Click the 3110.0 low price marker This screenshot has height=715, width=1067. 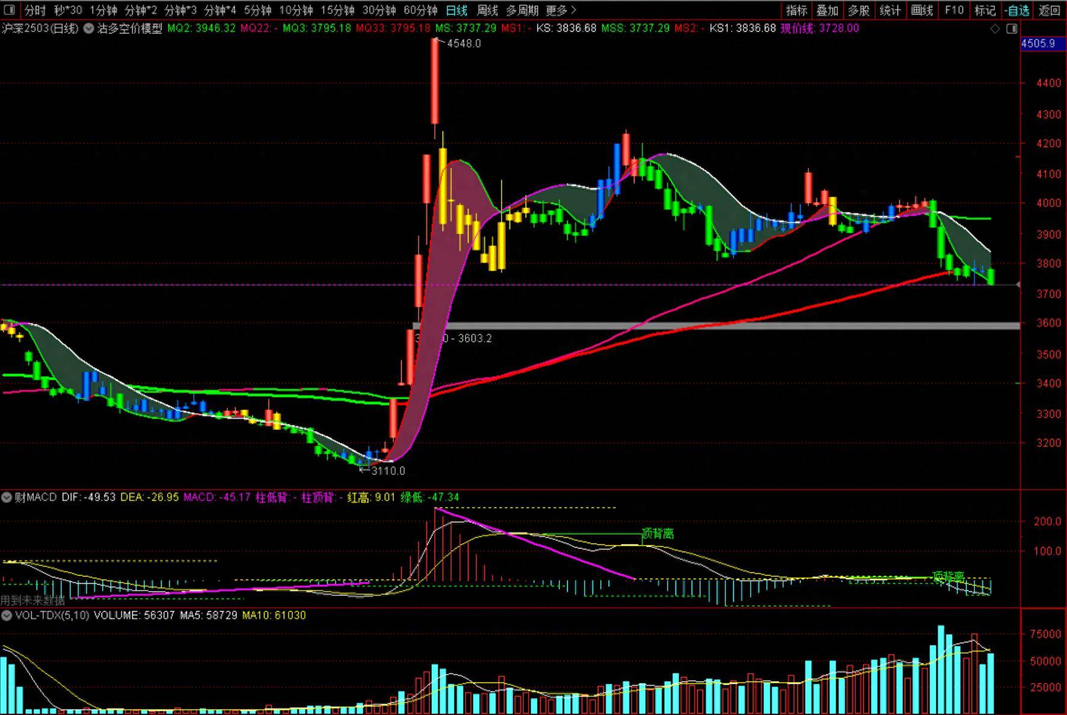pos(388,471)
